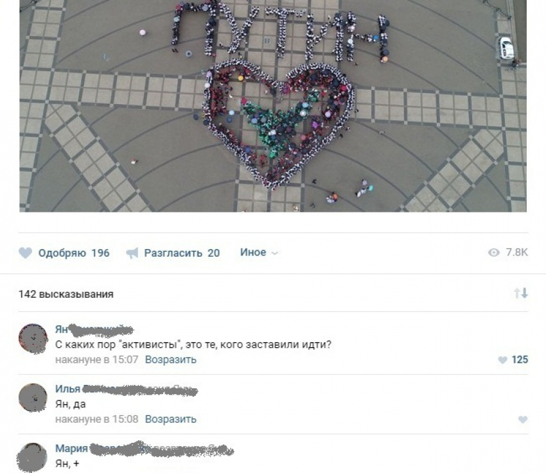Open Мария's profile name link
The width and height of the screenshot is (546, 473).
pyautogui.click(x=144, y=449)
